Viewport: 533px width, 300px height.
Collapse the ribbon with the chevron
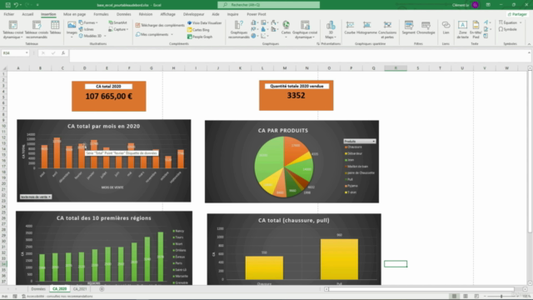[x=529, y=44]
